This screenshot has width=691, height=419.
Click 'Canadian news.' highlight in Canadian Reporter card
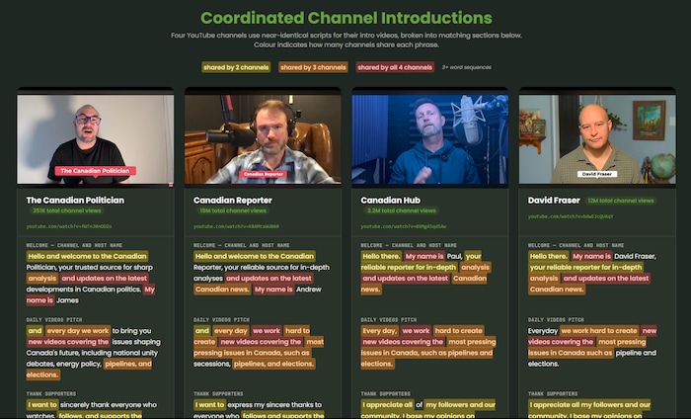click(x=222, y=290)
